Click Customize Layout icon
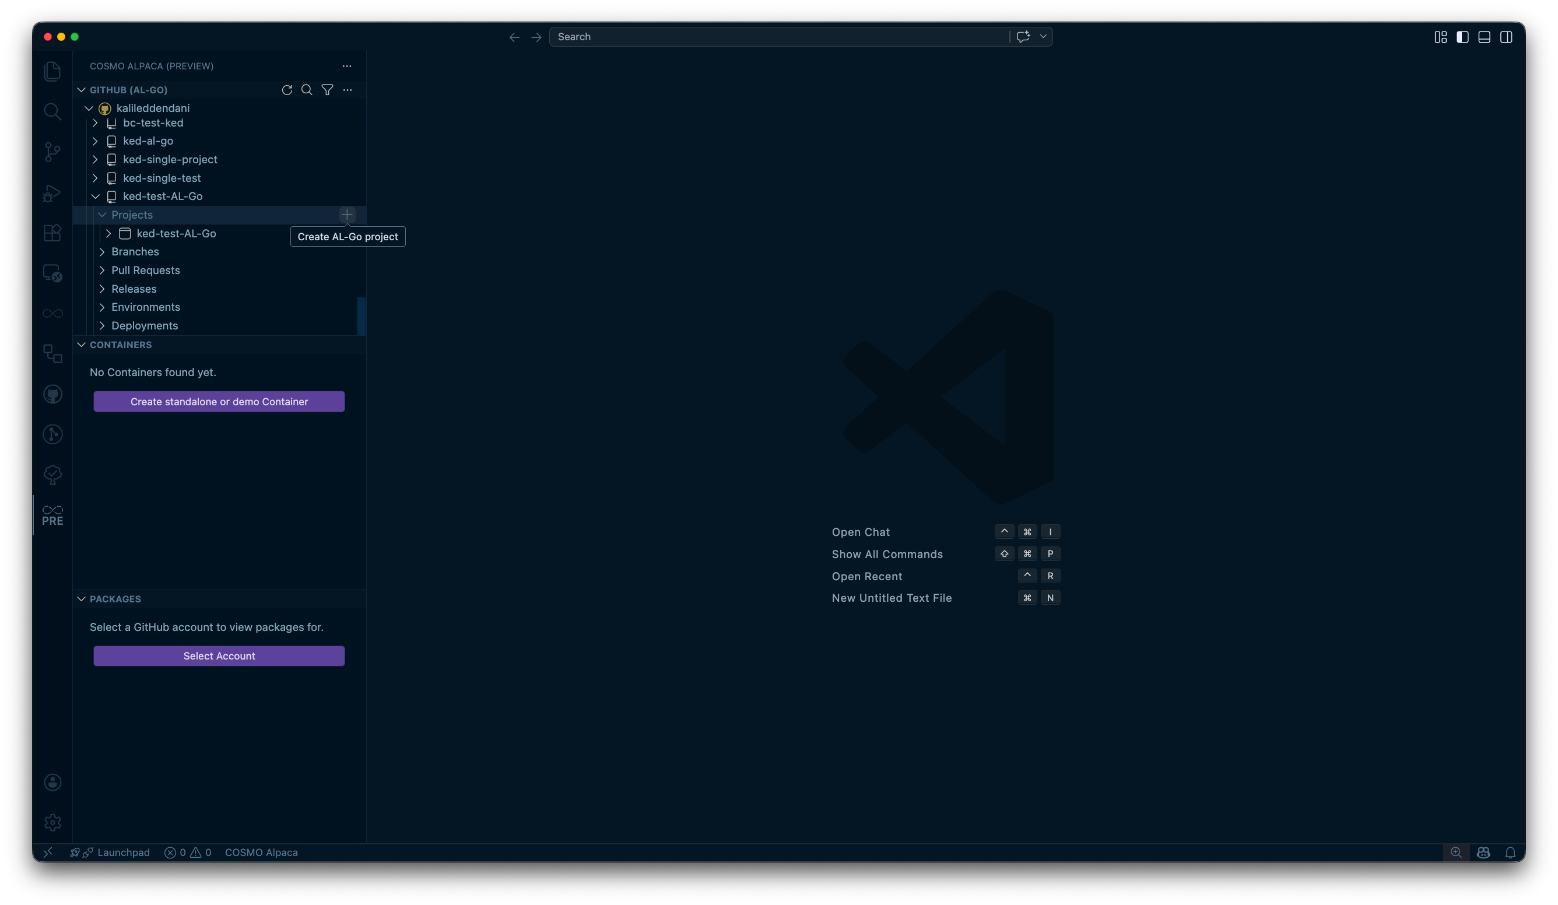Screen dimensions: 1558x905 (x=1441, y=37)
